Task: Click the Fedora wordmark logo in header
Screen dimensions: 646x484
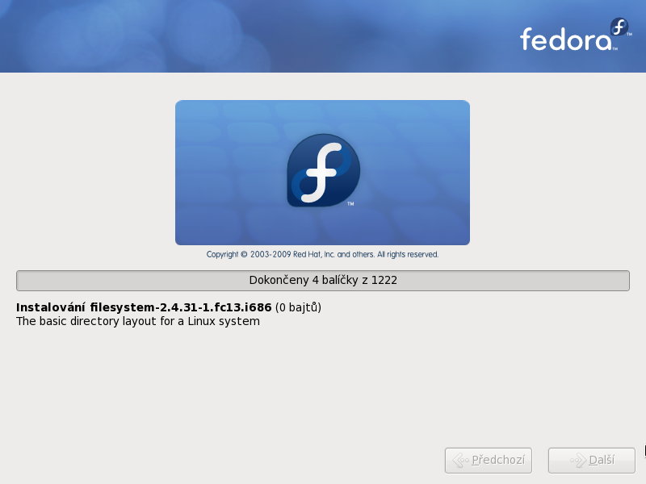Action: coord(568,40)
